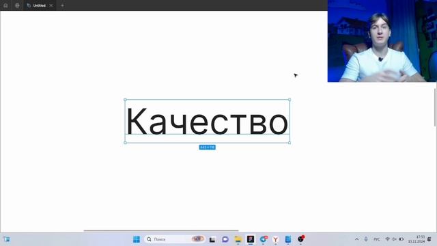Open the blue document app in the taskbar

288,239
